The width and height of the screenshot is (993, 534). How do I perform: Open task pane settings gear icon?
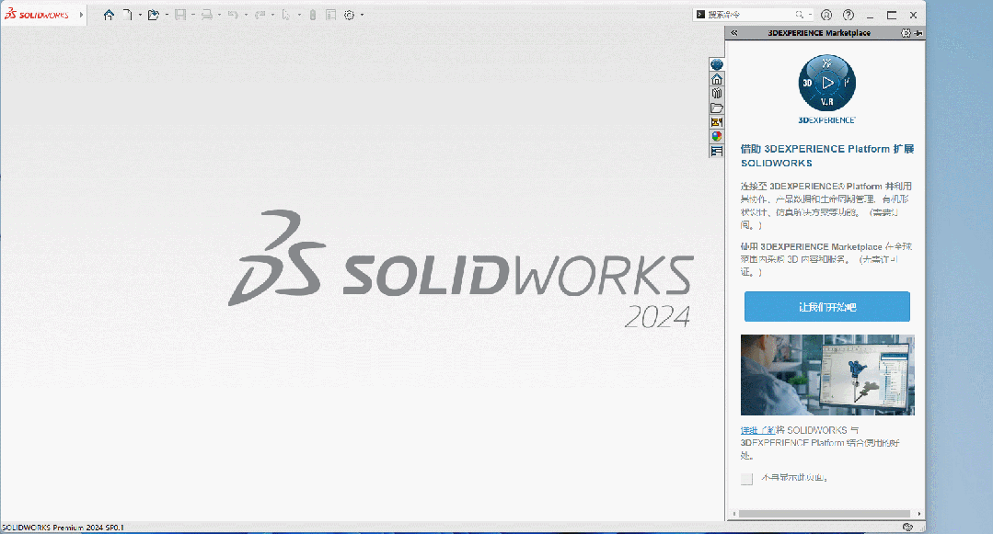(x=906, y=33)
